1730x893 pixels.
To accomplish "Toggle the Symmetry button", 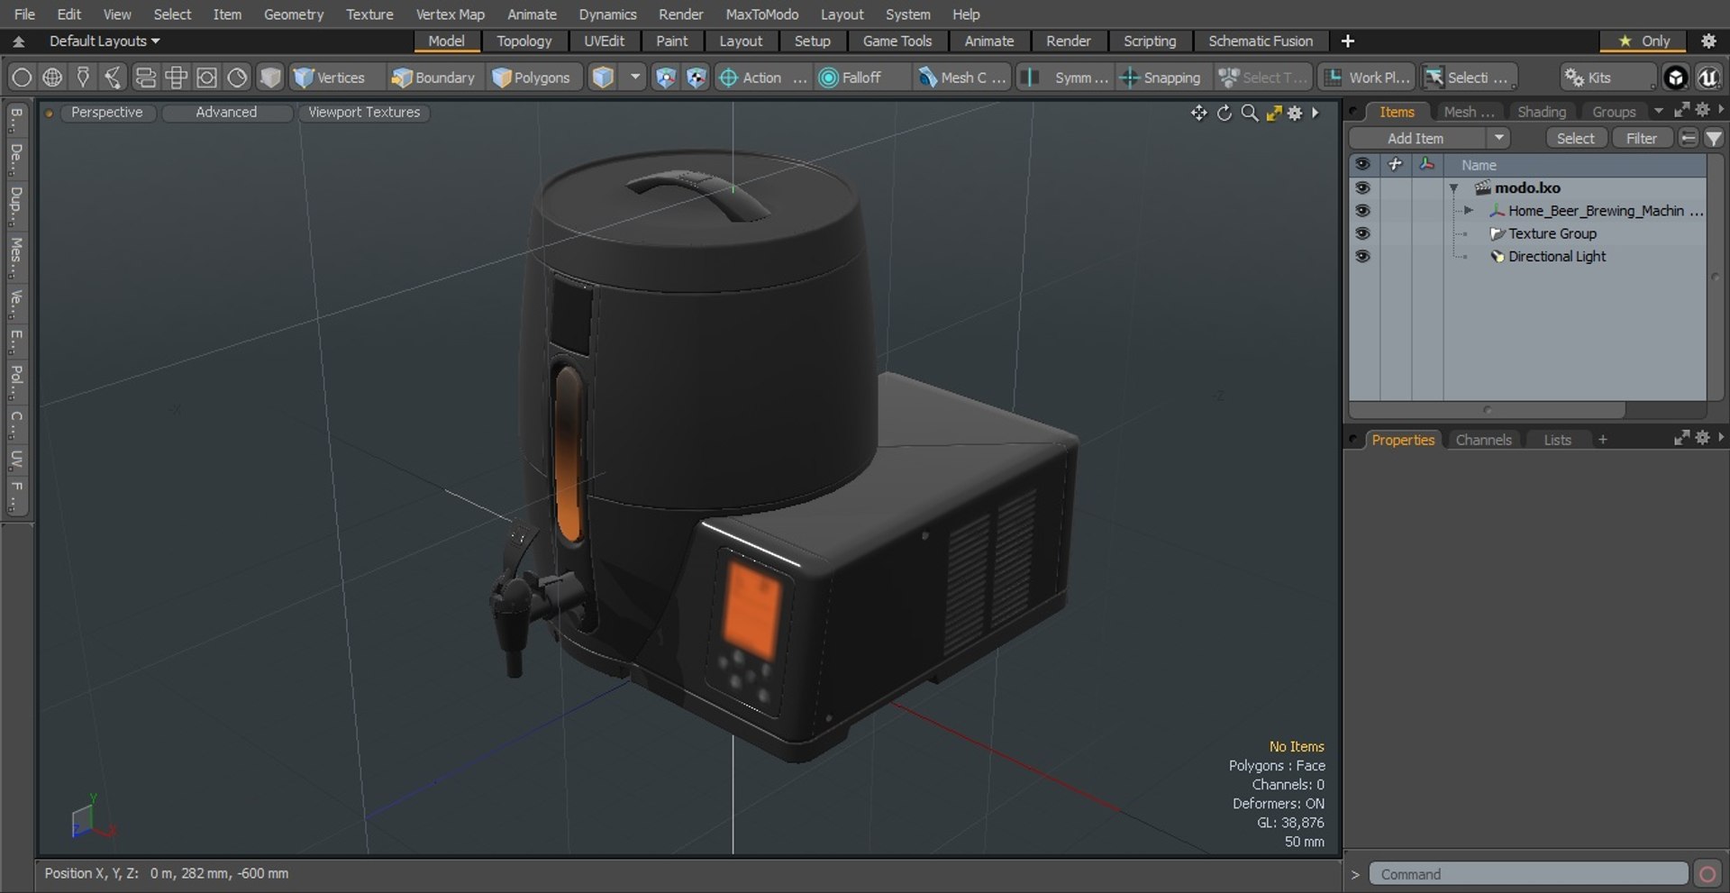I will (1065, 77).
